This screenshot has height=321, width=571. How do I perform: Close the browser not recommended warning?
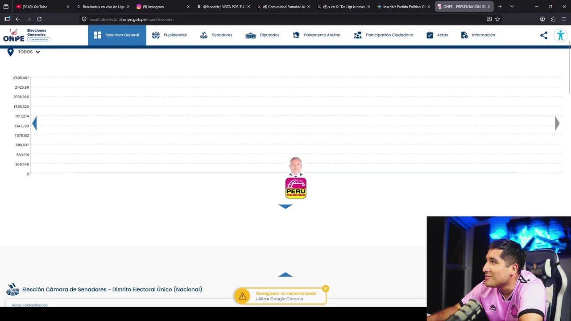coord(326,288)
